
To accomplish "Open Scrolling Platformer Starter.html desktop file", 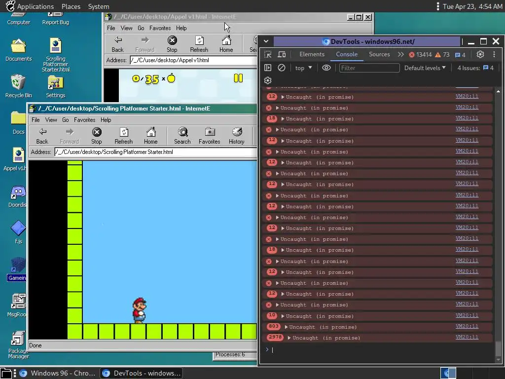I will (x=55, y=55).
